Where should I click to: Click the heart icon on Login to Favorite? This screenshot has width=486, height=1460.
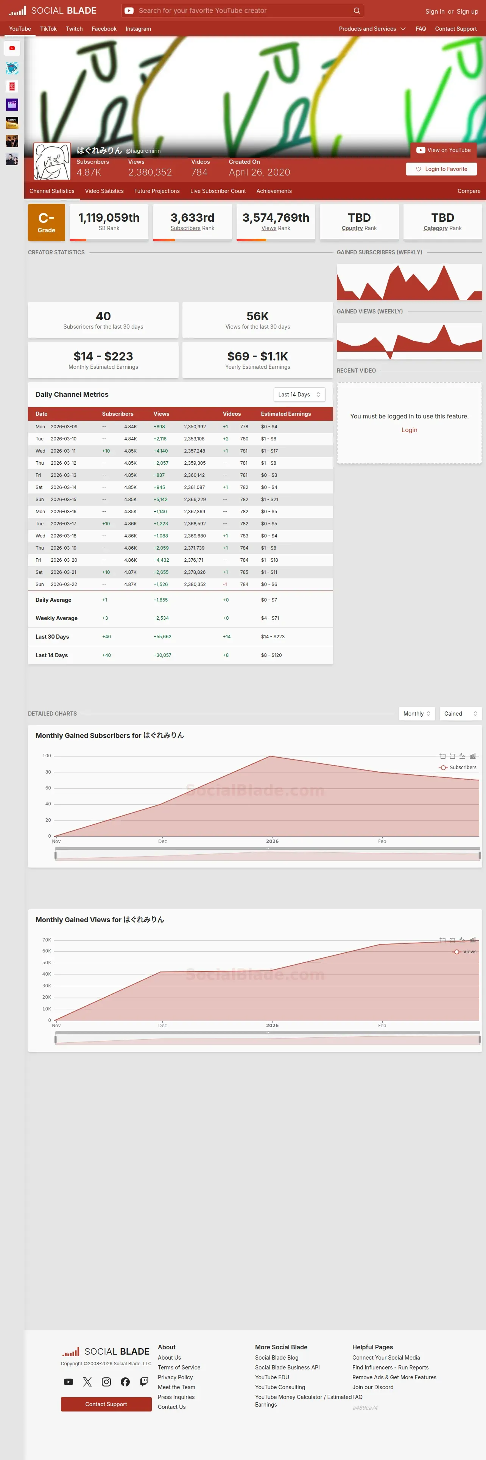[419, 169]
